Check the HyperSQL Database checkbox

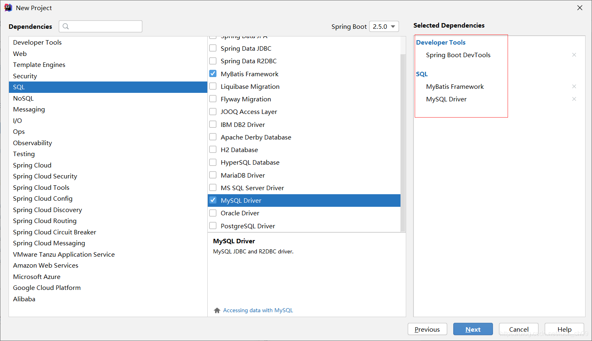click(213, 162)
